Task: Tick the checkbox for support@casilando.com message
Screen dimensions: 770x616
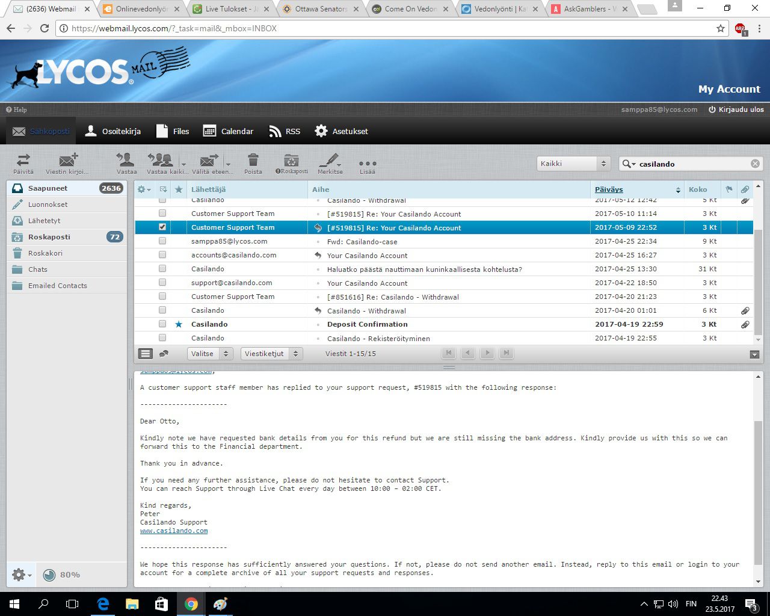Action: (x=162, y=283)
